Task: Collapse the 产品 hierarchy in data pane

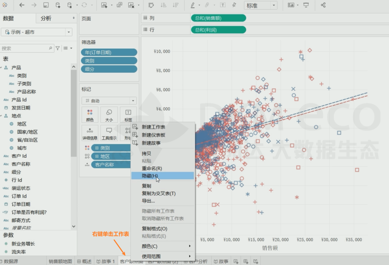Action: pos(1,68)
